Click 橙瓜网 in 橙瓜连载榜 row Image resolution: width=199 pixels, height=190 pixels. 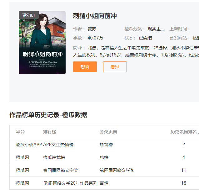22,157
